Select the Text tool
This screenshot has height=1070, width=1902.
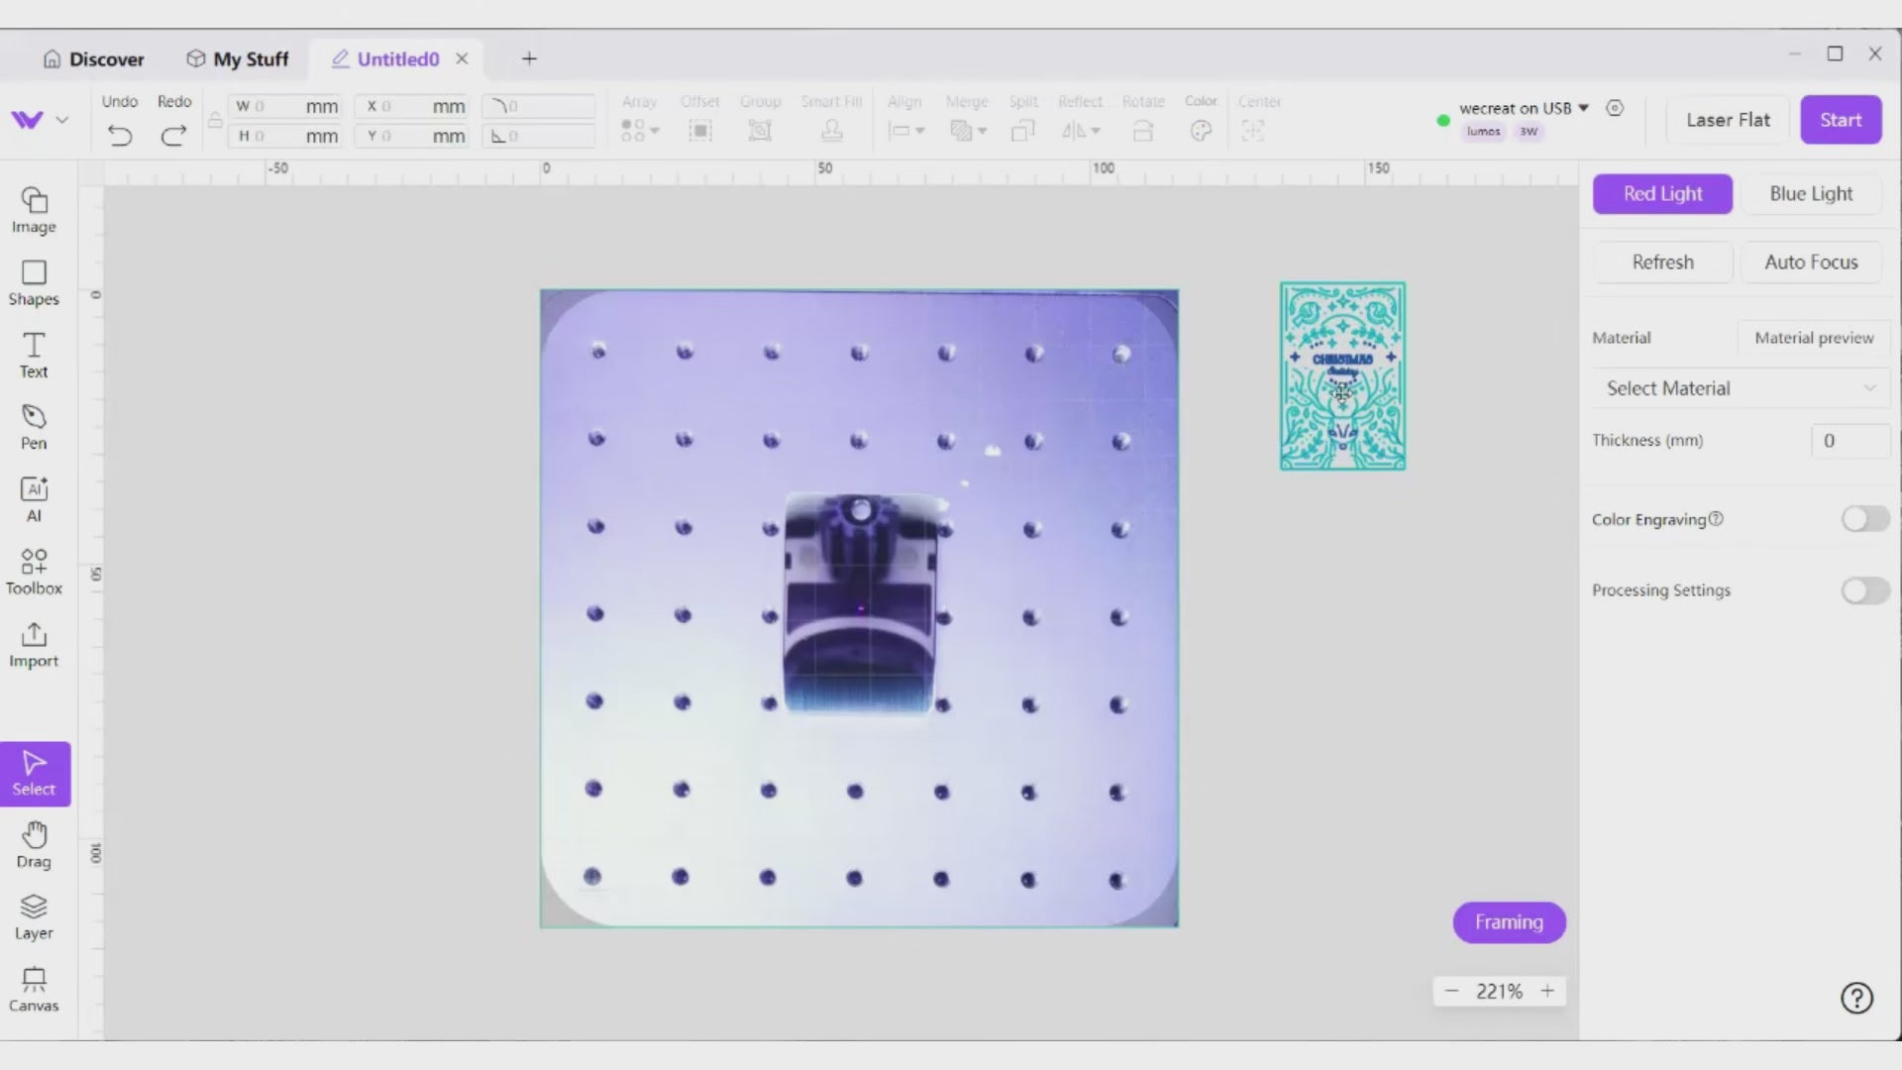(x=34, y=356)
